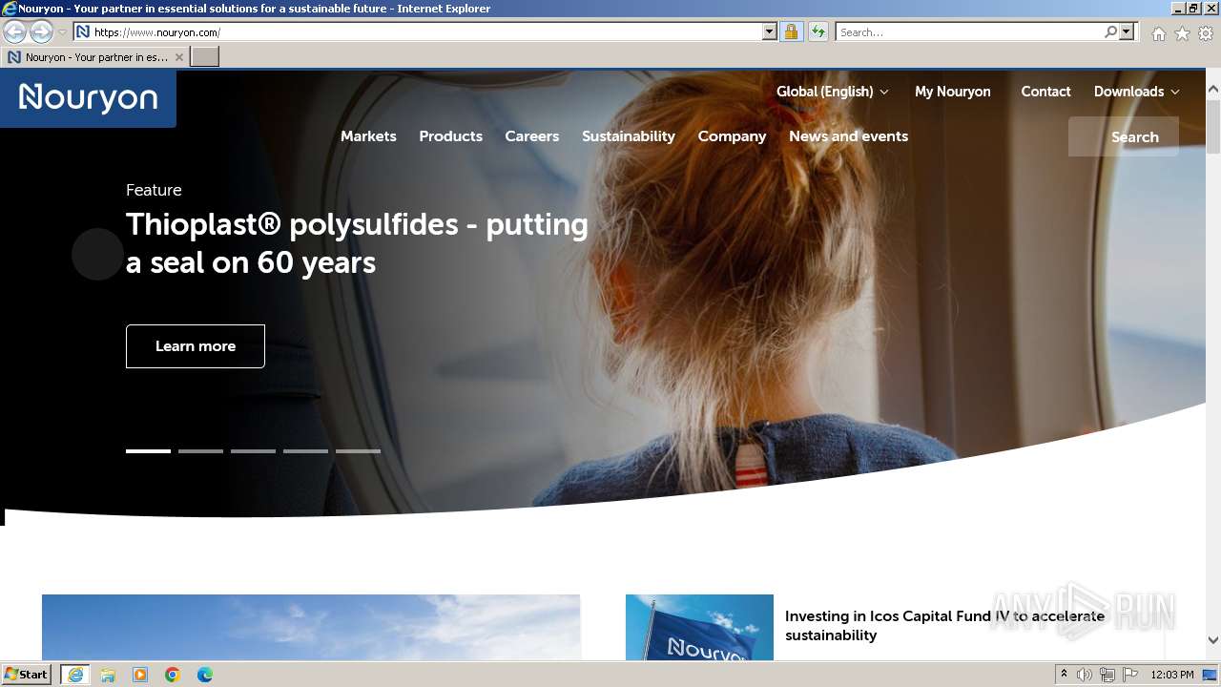Open the Tools gear icon

1206,33
